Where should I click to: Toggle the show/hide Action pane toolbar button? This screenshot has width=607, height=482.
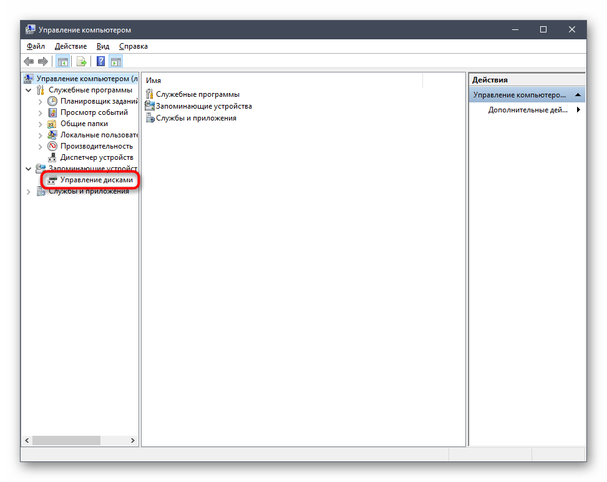115,61
